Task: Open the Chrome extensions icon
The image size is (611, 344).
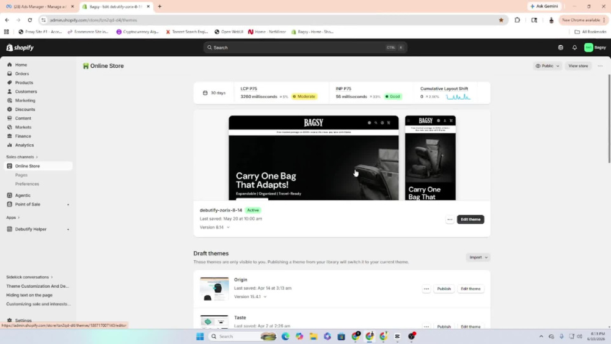Action: click(518, 20)
